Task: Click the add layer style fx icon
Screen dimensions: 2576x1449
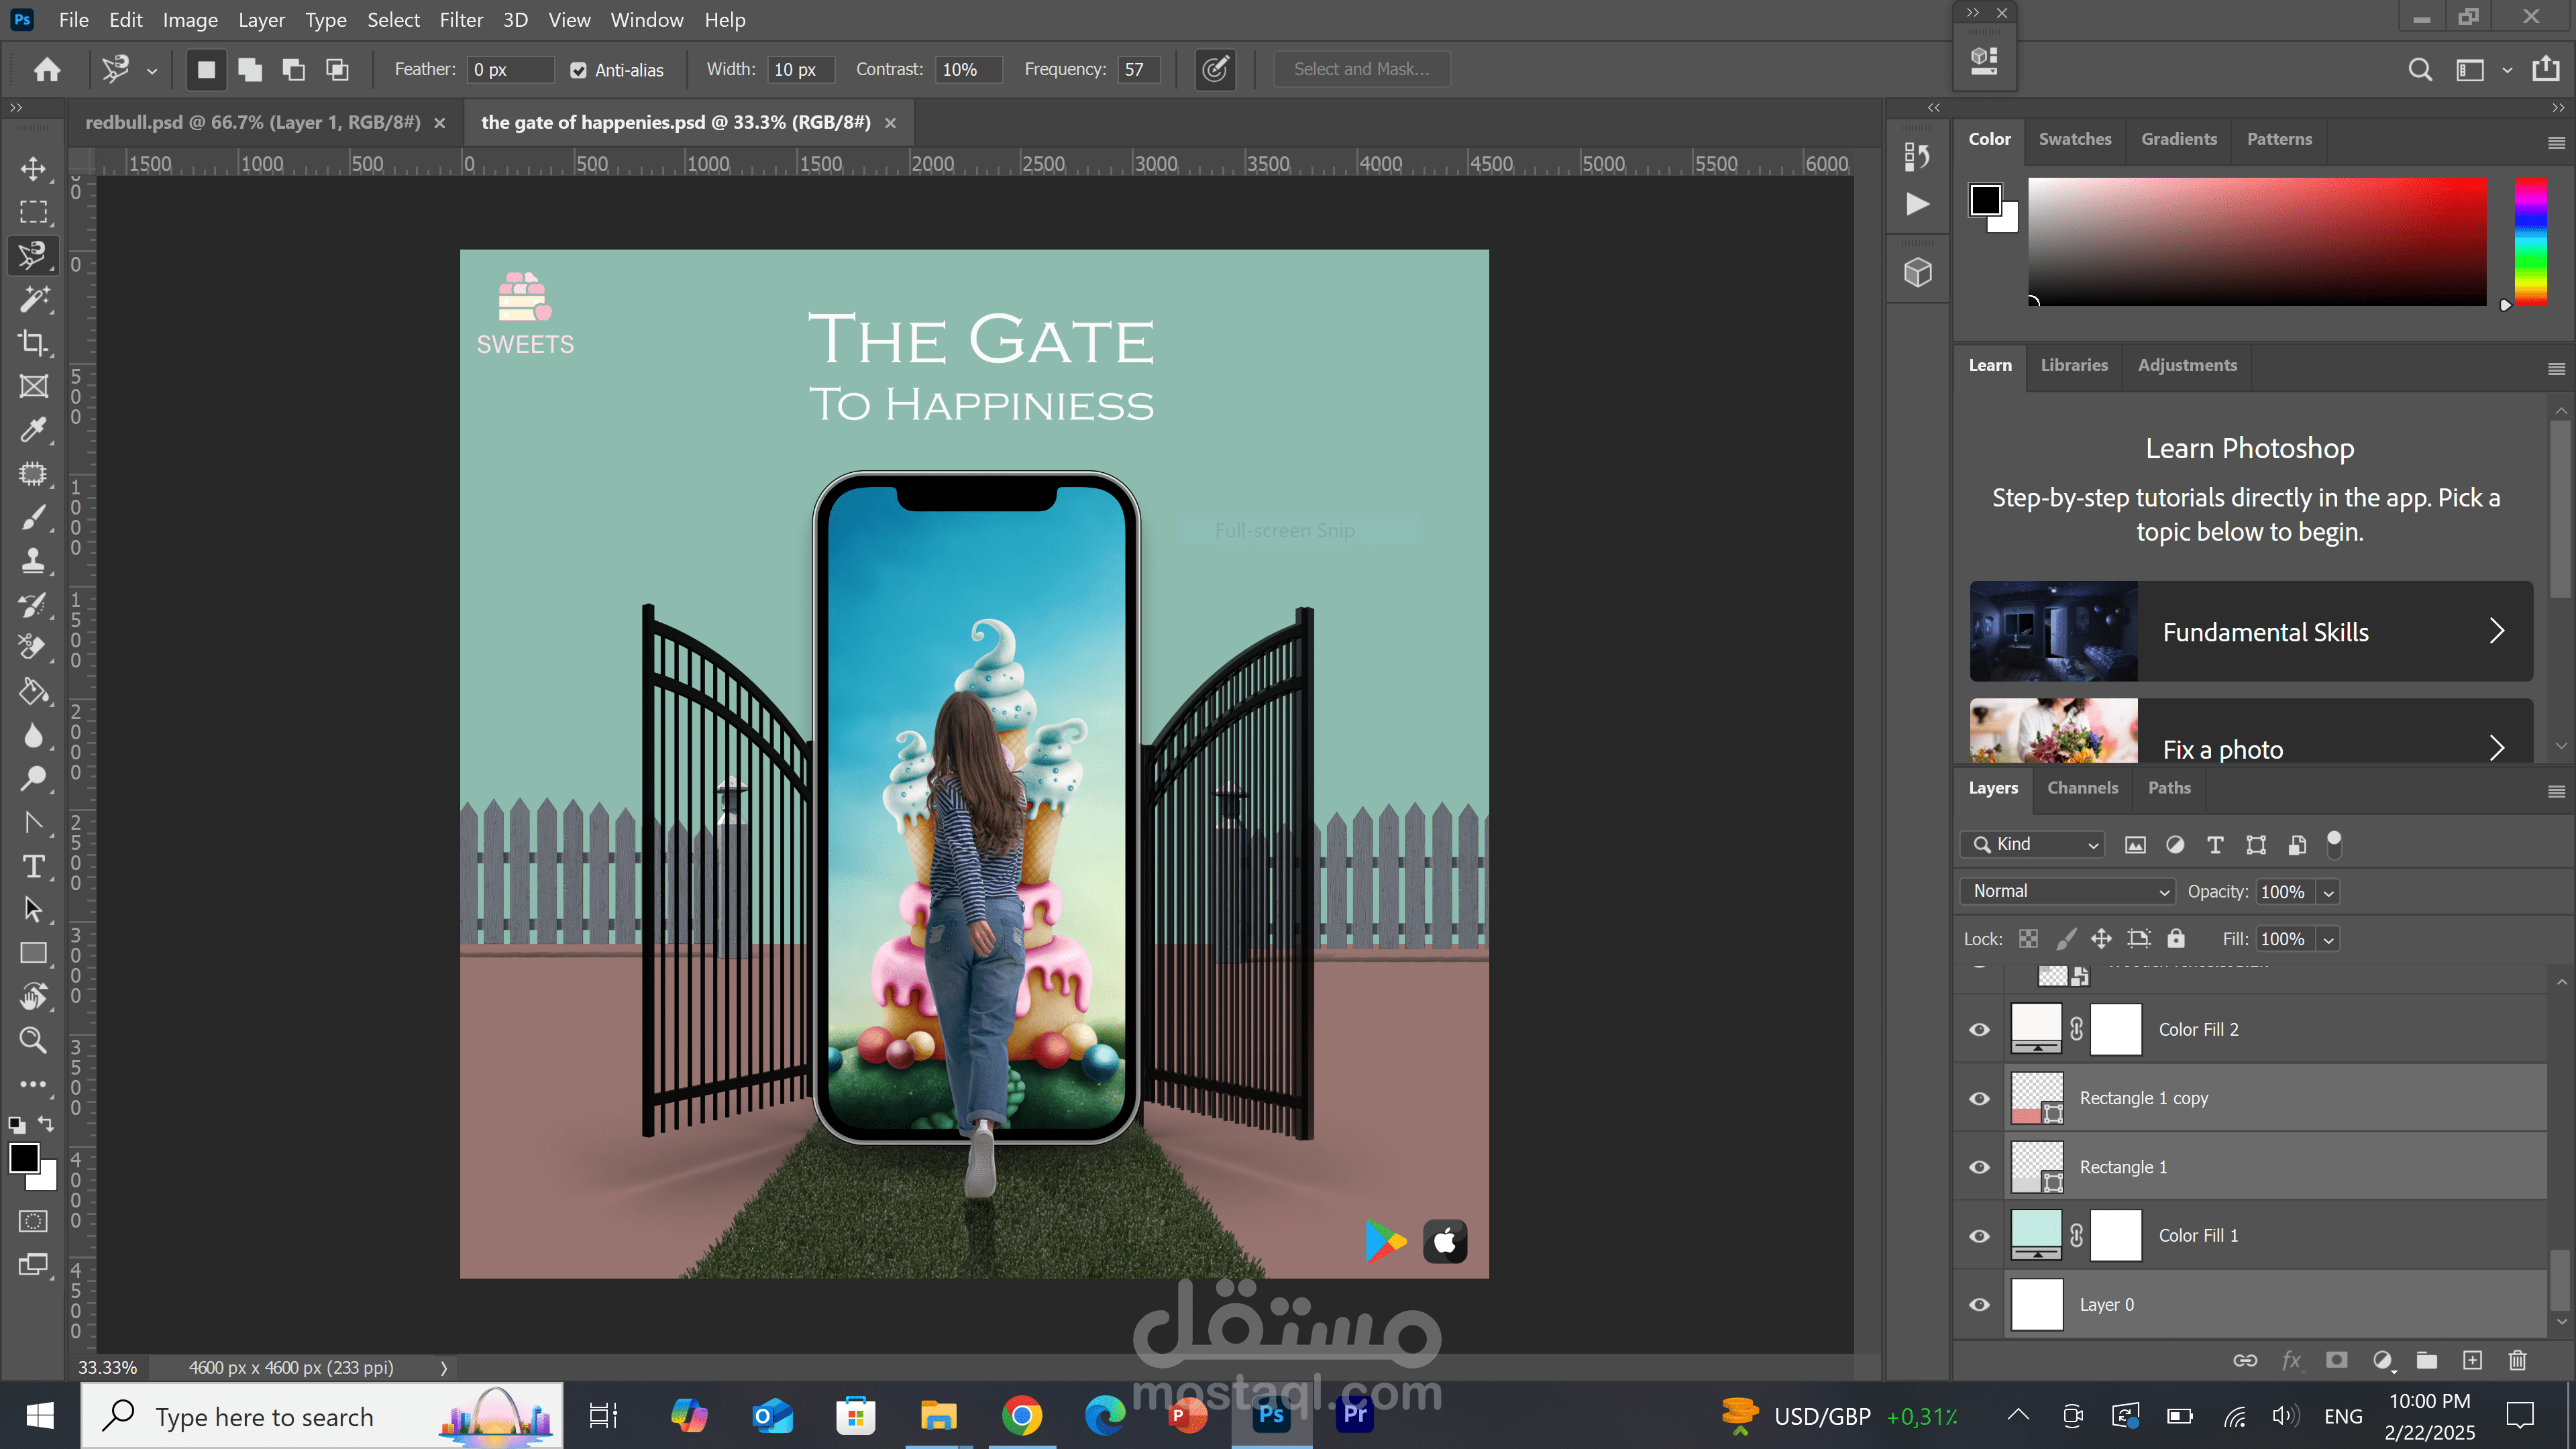Action: pyautogui.click(x=2291, y=1360)
